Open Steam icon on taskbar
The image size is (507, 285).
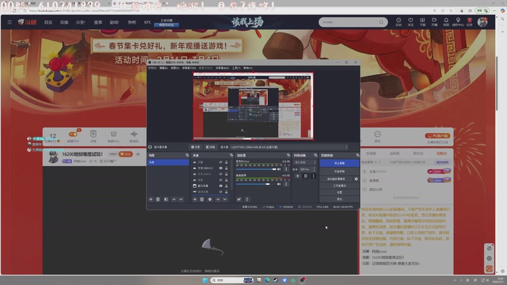pyautogui.click(x=276, y=280)
